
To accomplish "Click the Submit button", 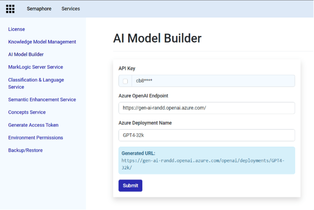I will (130, 185).
